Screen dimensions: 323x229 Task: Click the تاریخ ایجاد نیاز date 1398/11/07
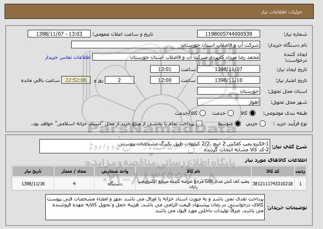[229, 69]
